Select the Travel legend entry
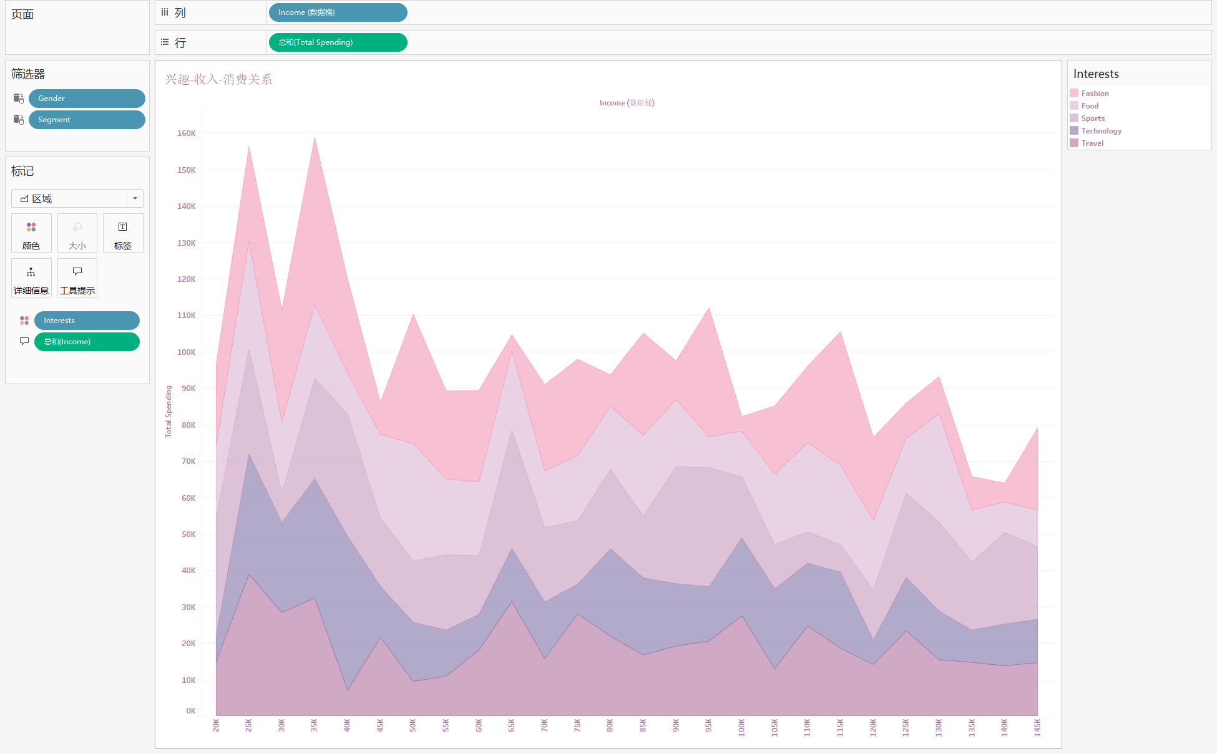1217x754 pixels. tap(1092, 143)
